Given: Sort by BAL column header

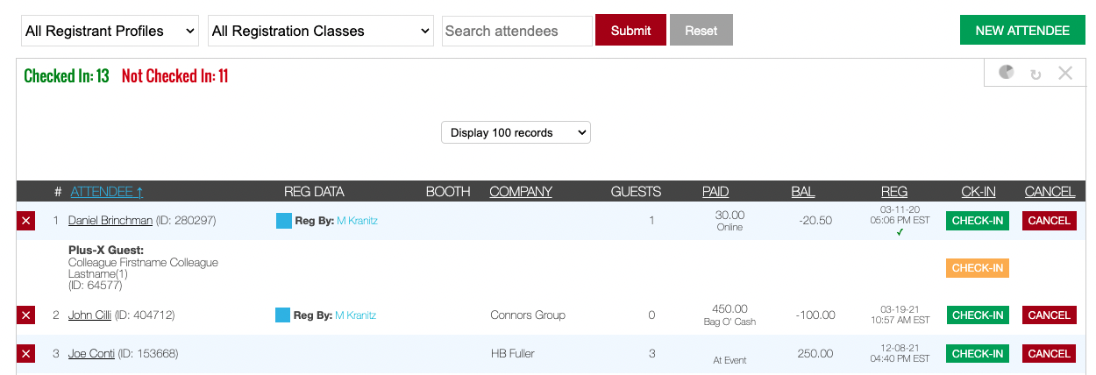Looking at the screenshot, I should [803, 192].
